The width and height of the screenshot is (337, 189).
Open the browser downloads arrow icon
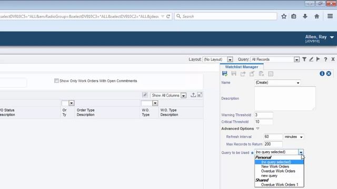(305, 16)
